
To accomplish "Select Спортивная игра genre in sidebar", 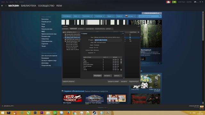I will point(47,41).
